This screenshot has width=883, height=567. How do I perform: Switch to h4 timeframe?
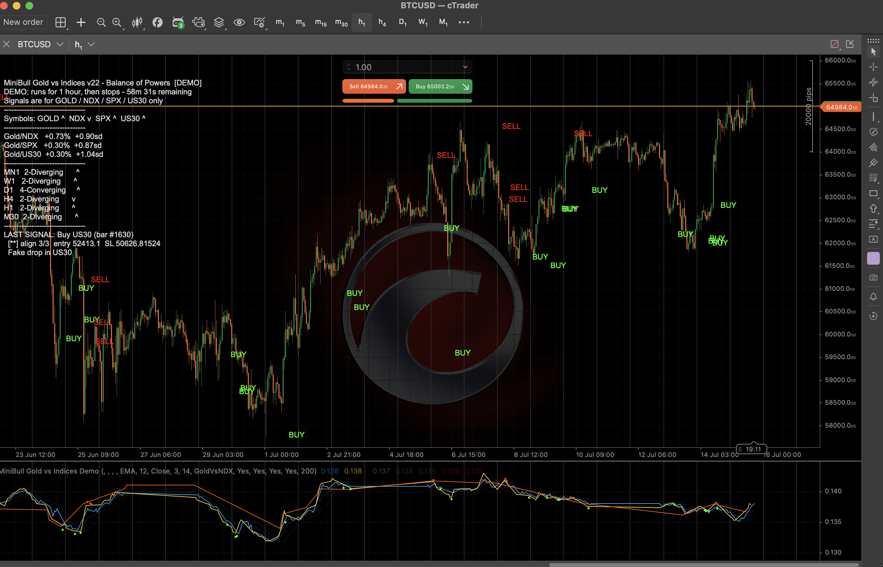382,22
